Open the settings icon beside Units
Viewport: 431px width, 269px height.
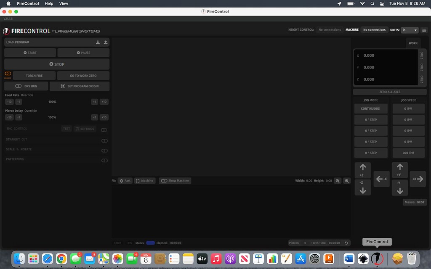pyautogui.click(x=424, y=30)
